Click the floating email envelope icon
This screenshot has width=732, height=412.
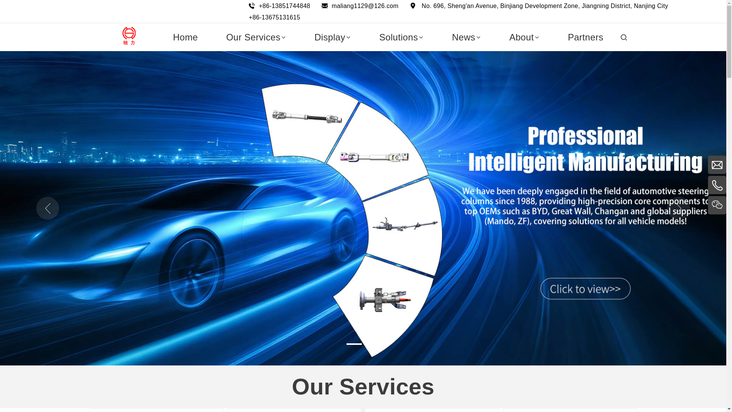(717, 165)
